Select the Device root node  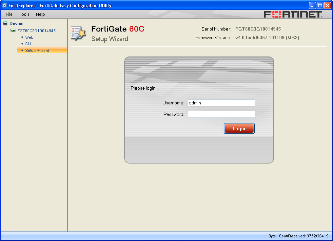(x=16, y=24)
